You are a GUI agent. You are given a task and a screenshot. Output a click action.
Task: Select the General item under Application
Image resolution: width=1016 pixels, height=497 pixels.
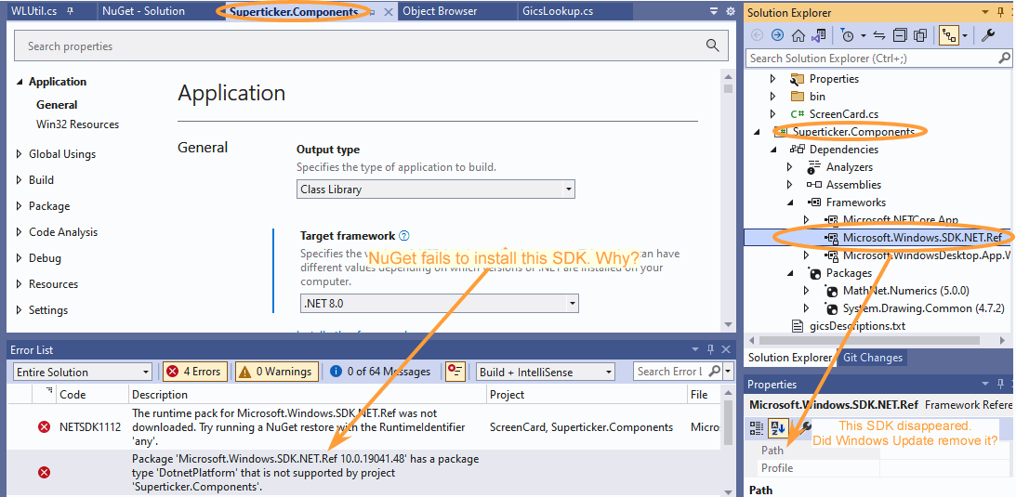pos(57,105)
